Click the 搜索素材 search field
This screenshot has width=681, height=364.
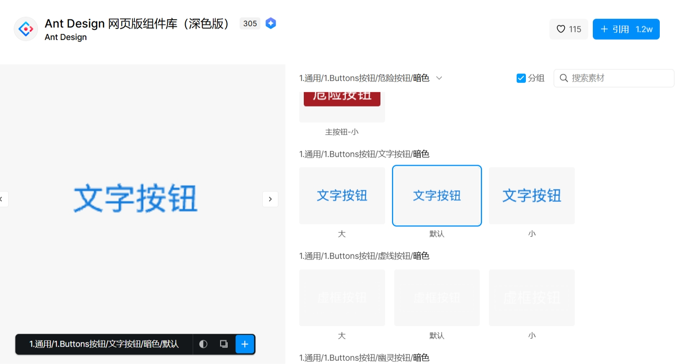click(x=619, y=78)
